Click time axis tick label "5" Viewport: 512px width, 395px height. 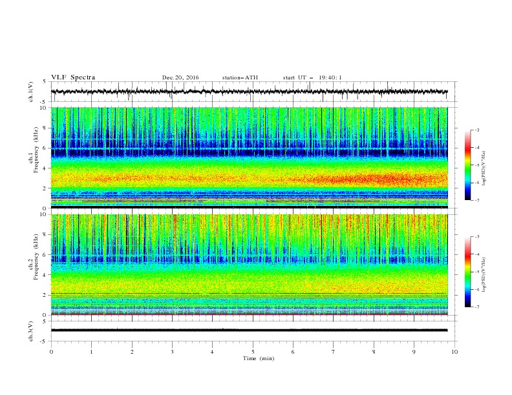(x=253, y=352)
